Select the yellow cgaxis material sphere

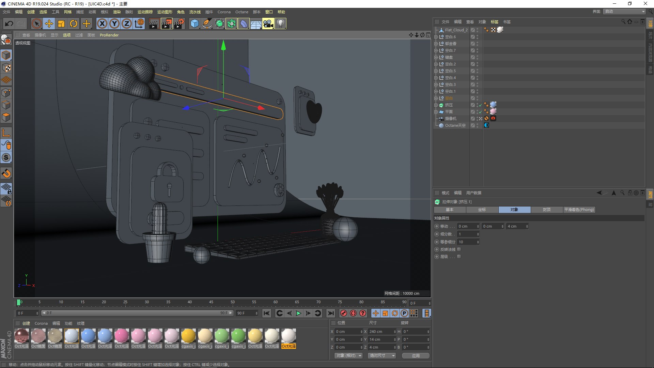[188, 336]
